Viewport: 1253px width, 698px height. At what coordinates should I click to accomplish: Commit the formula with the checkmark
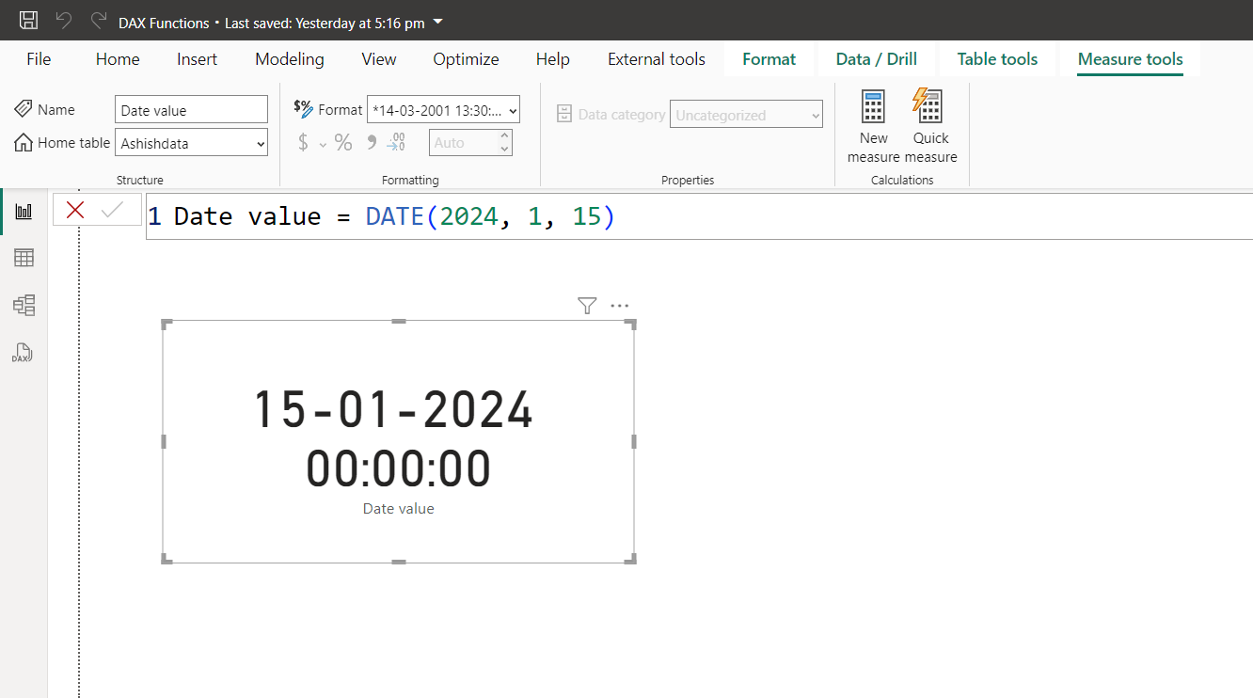(x=112, y=210)
